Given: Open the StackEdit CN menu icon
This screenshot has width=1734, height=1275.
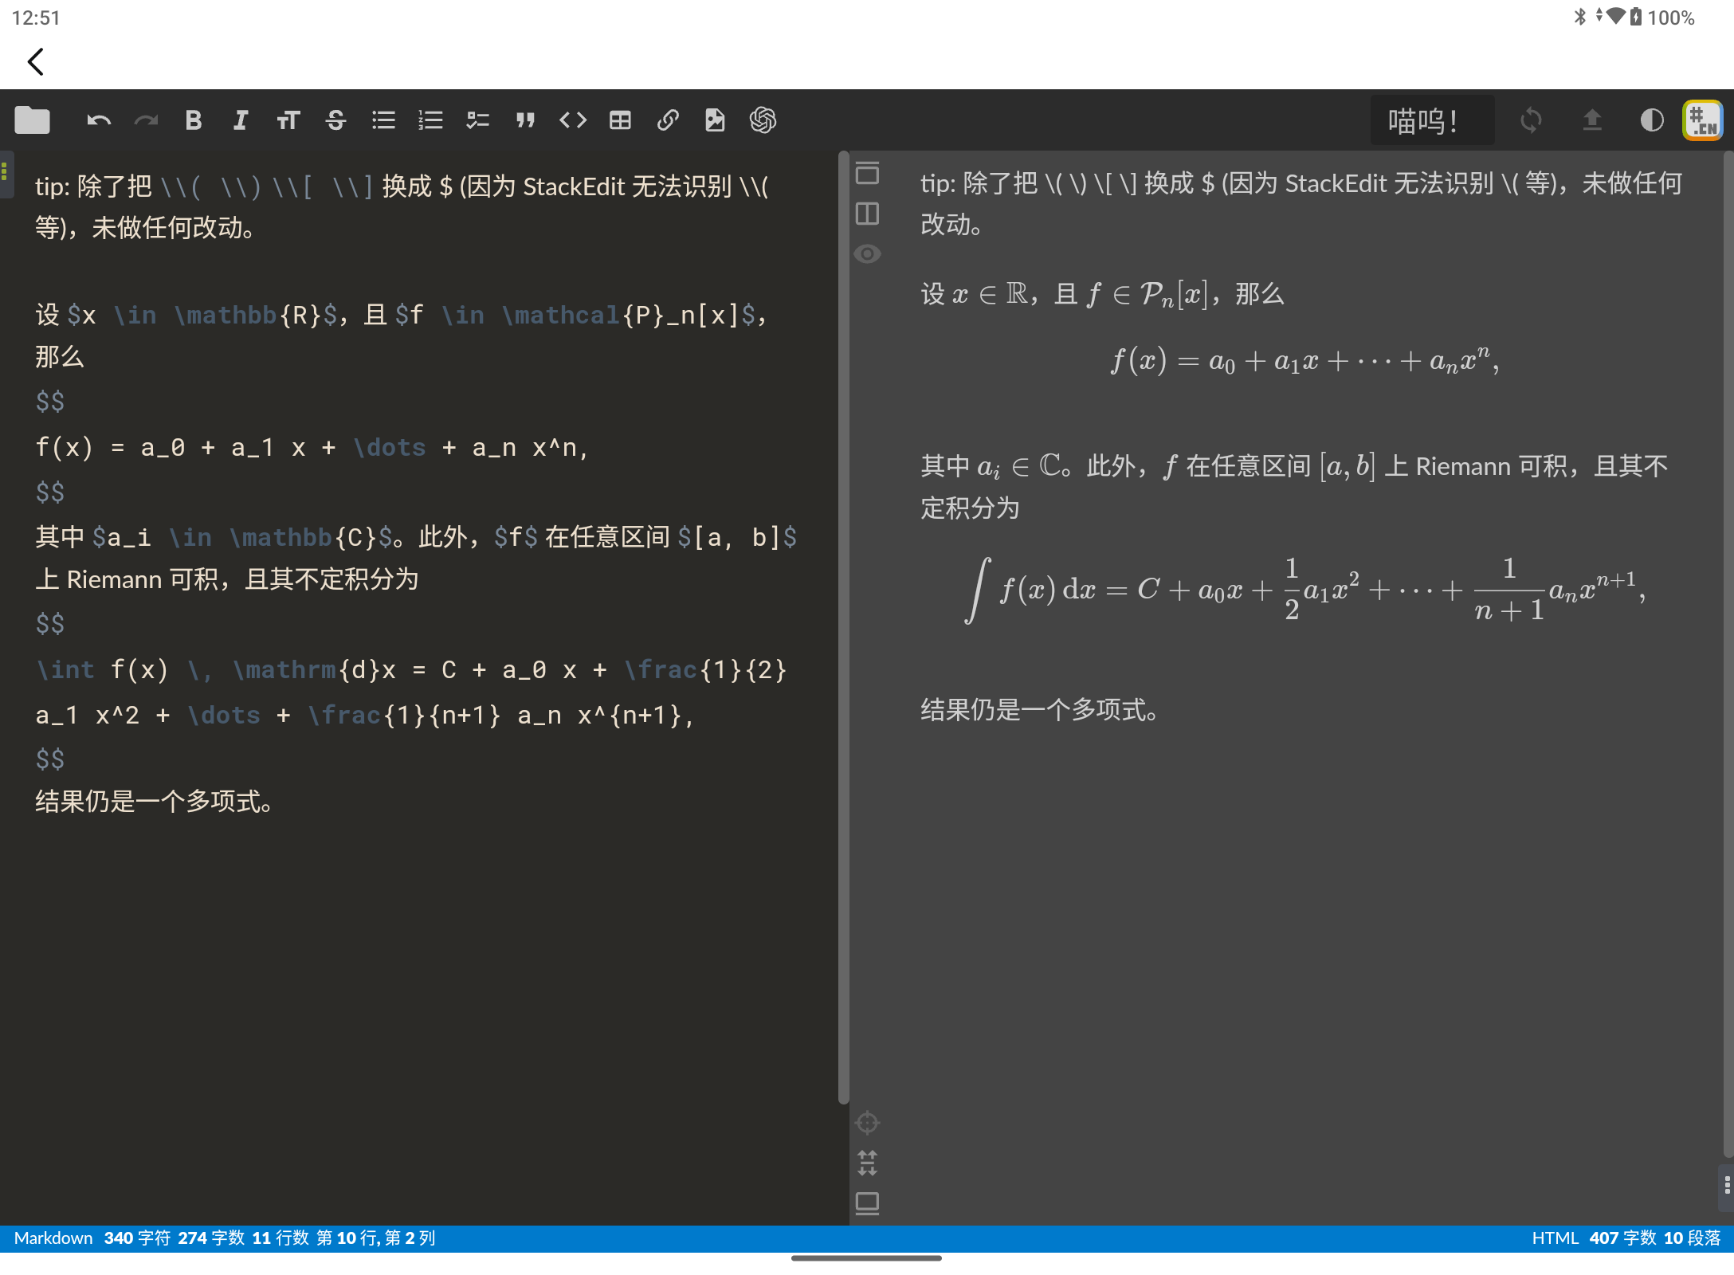Looking at the screenshot, I should click(x=1703, y=120).
